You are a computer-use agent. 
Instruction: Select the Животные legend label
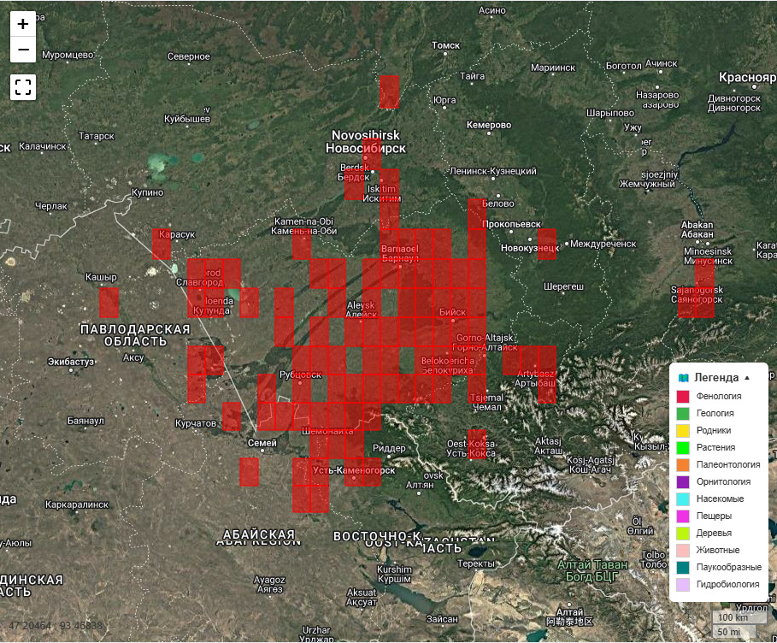coord(717,550)
